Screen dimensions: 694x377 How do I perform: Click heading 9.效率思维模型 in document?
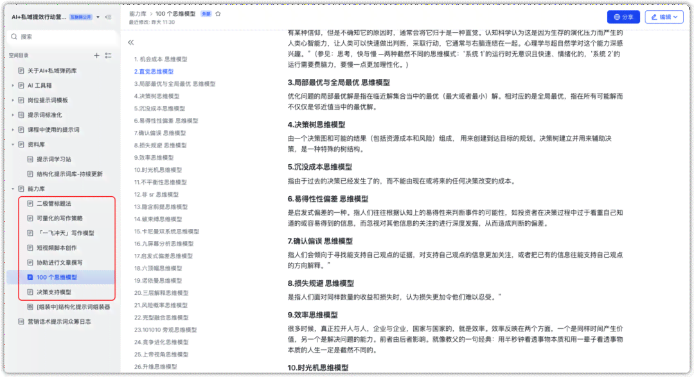pos(312,315)
